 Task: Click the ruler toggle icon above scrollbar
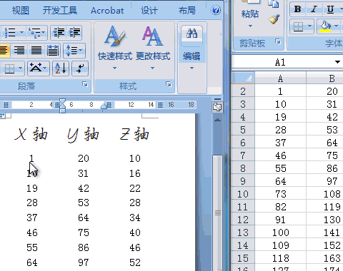click(217, 107)
